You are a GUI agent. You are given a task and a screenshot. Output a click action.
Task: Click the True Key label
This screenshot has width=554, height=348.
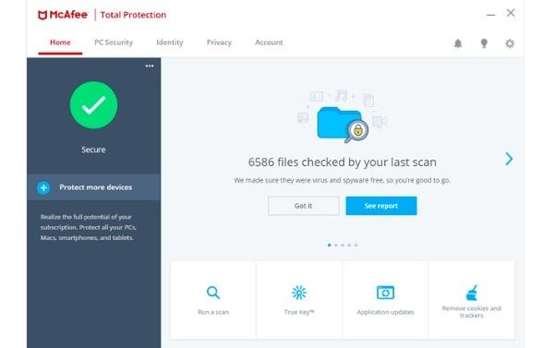pos(299,312)
